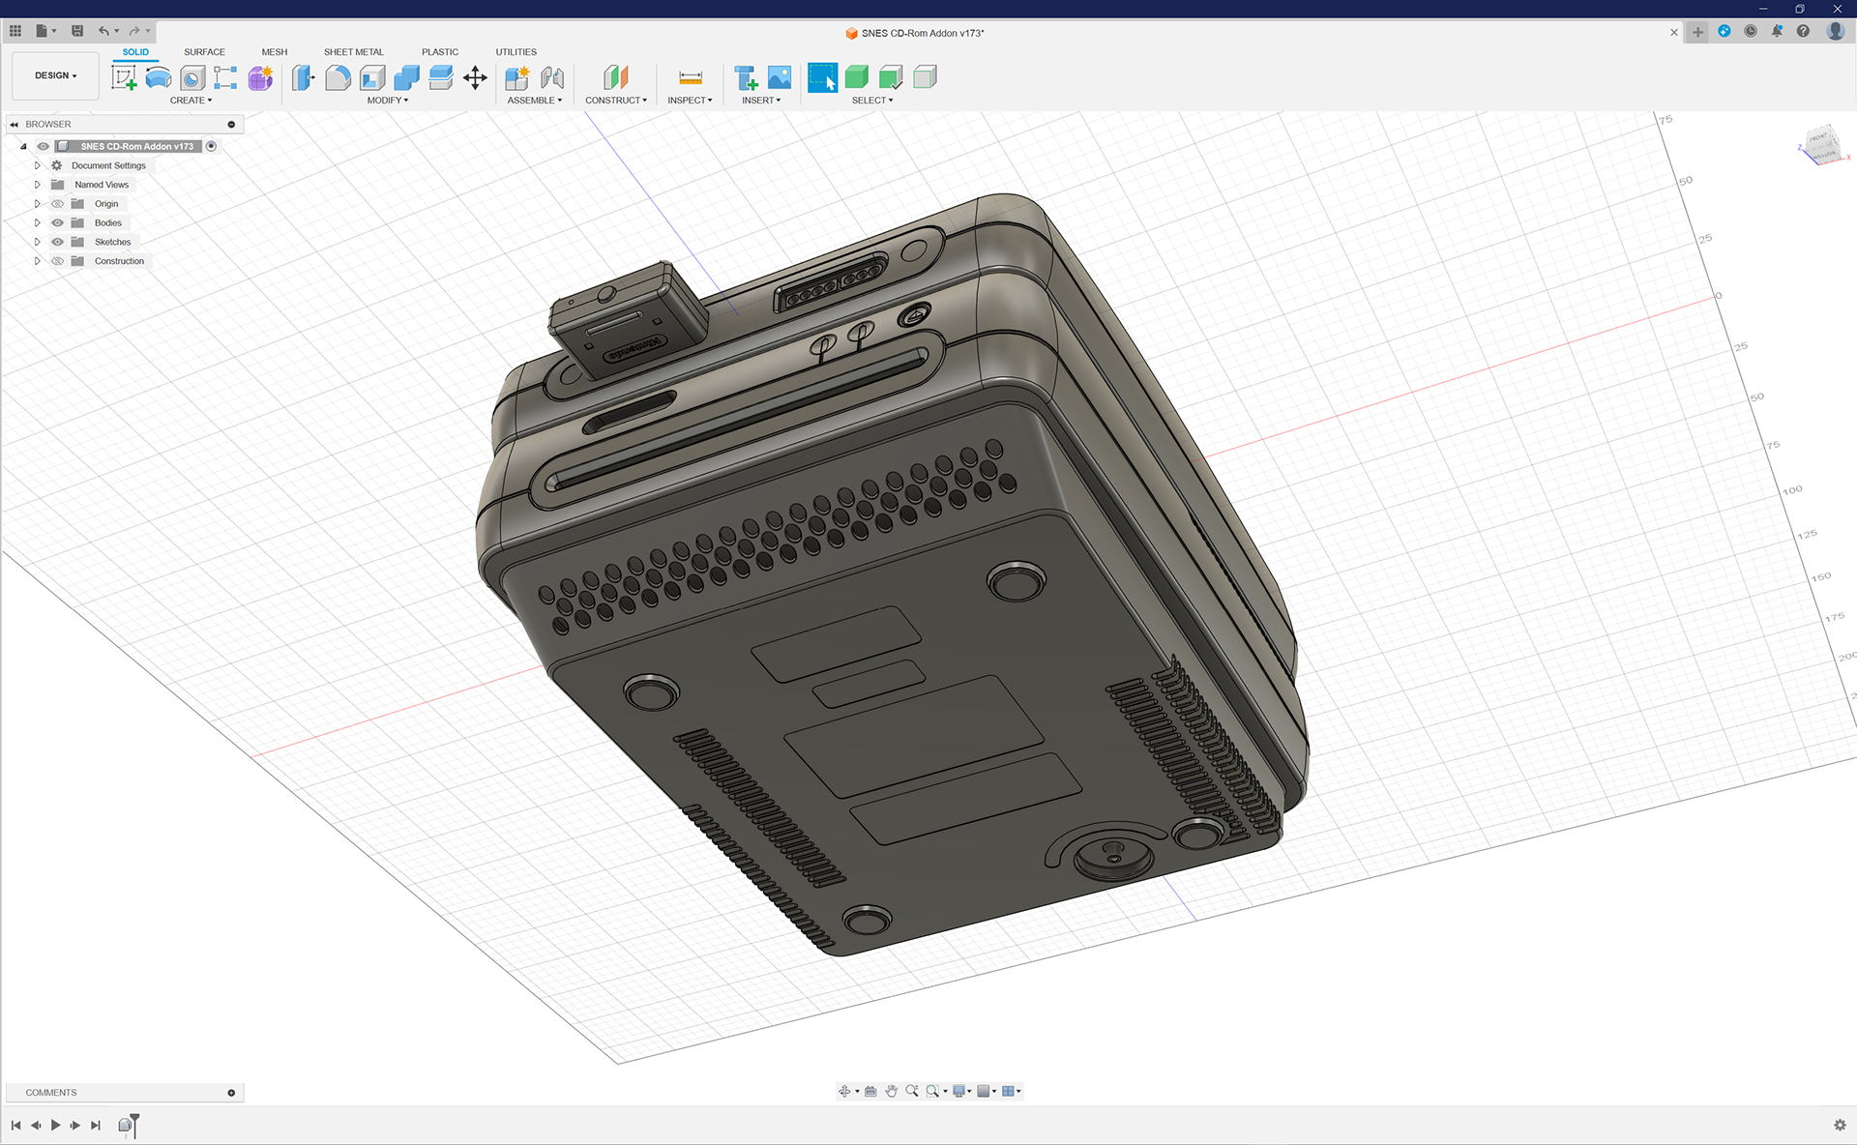1857x1145 pixels.
Task: Activate the Measure ruler tool
Action: [x=691, y=77]
